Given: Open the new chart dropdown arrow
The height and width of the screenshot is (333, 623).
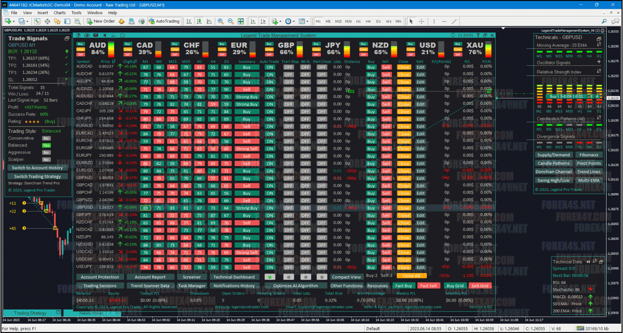Looking at the screenshot, I should pos(14,21).
